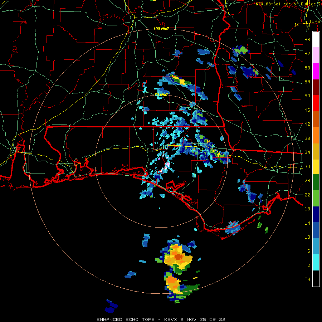Select the cyan legend color band
This screenshot has width=322, height=322.
coord(316,262)
